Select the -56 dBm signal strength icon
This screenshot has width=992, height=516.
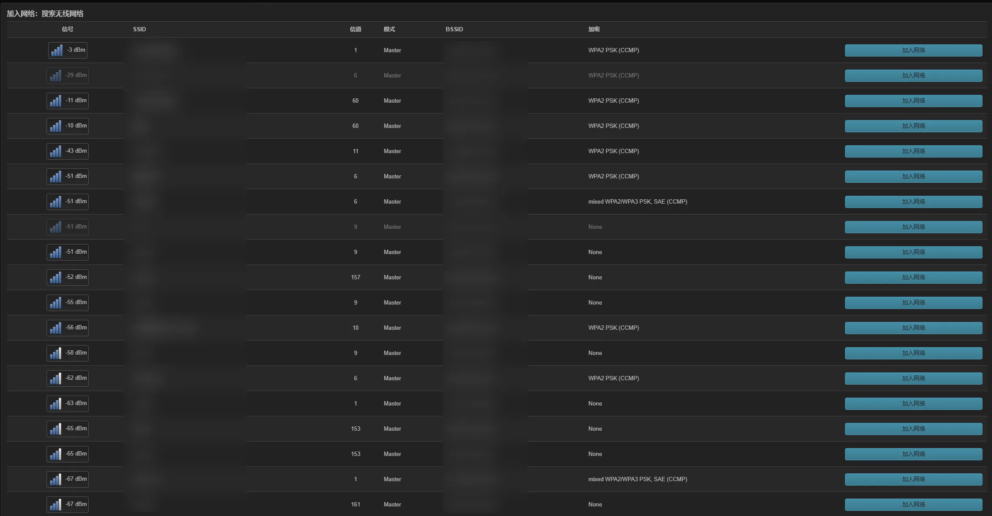click(55, 328)
